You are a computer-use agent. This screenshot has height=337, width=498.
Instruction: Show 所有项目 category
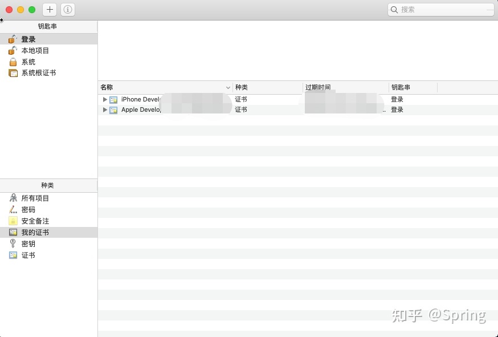coord(48,198)
